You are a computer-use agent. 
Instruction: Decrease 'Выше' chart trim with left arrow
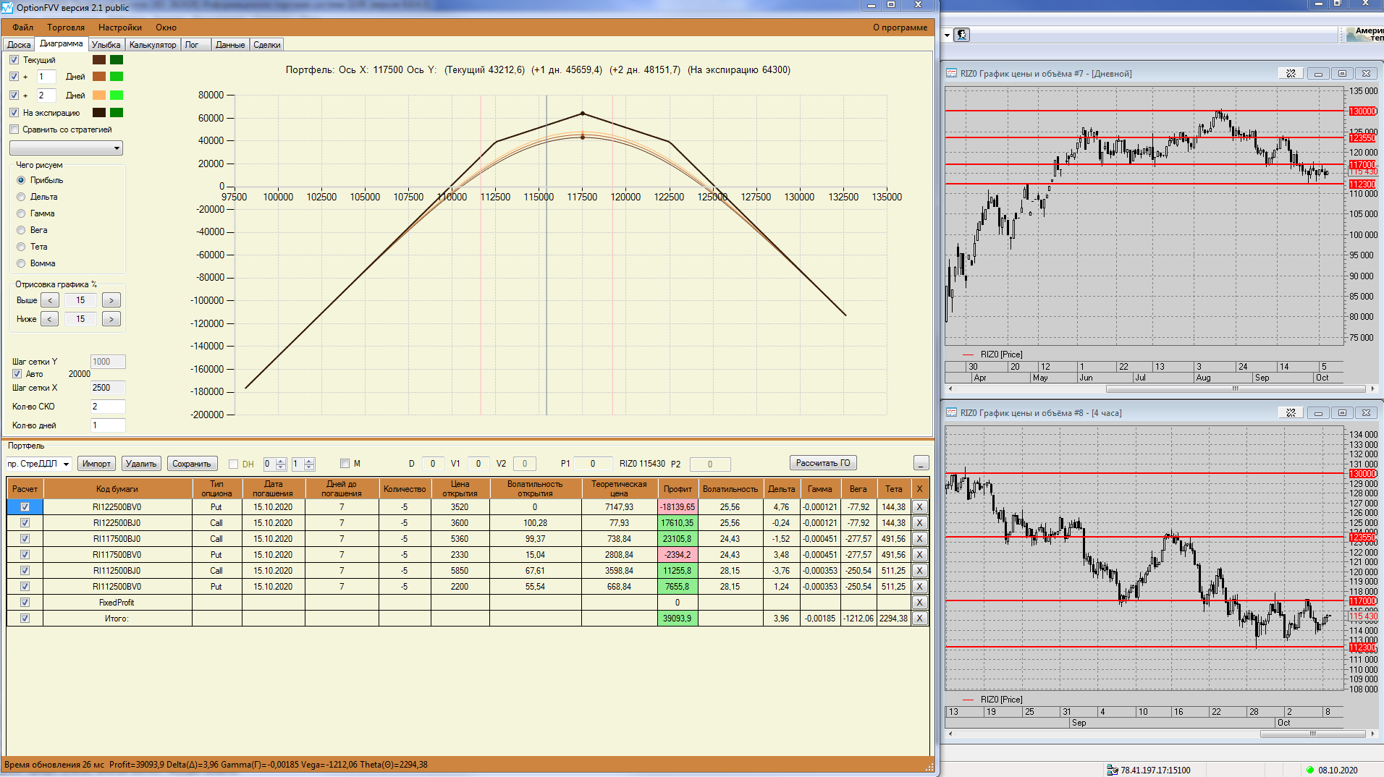pos(50,300)
